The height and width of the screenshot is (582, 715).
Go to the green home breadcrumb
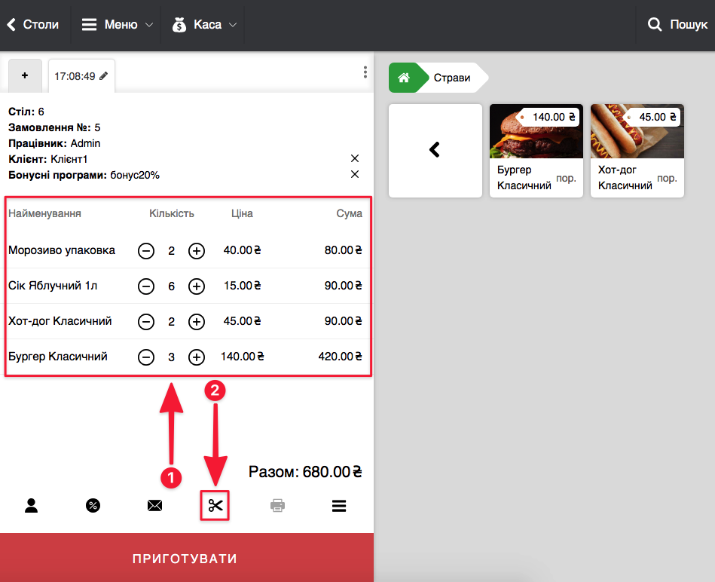coord(404,78)
